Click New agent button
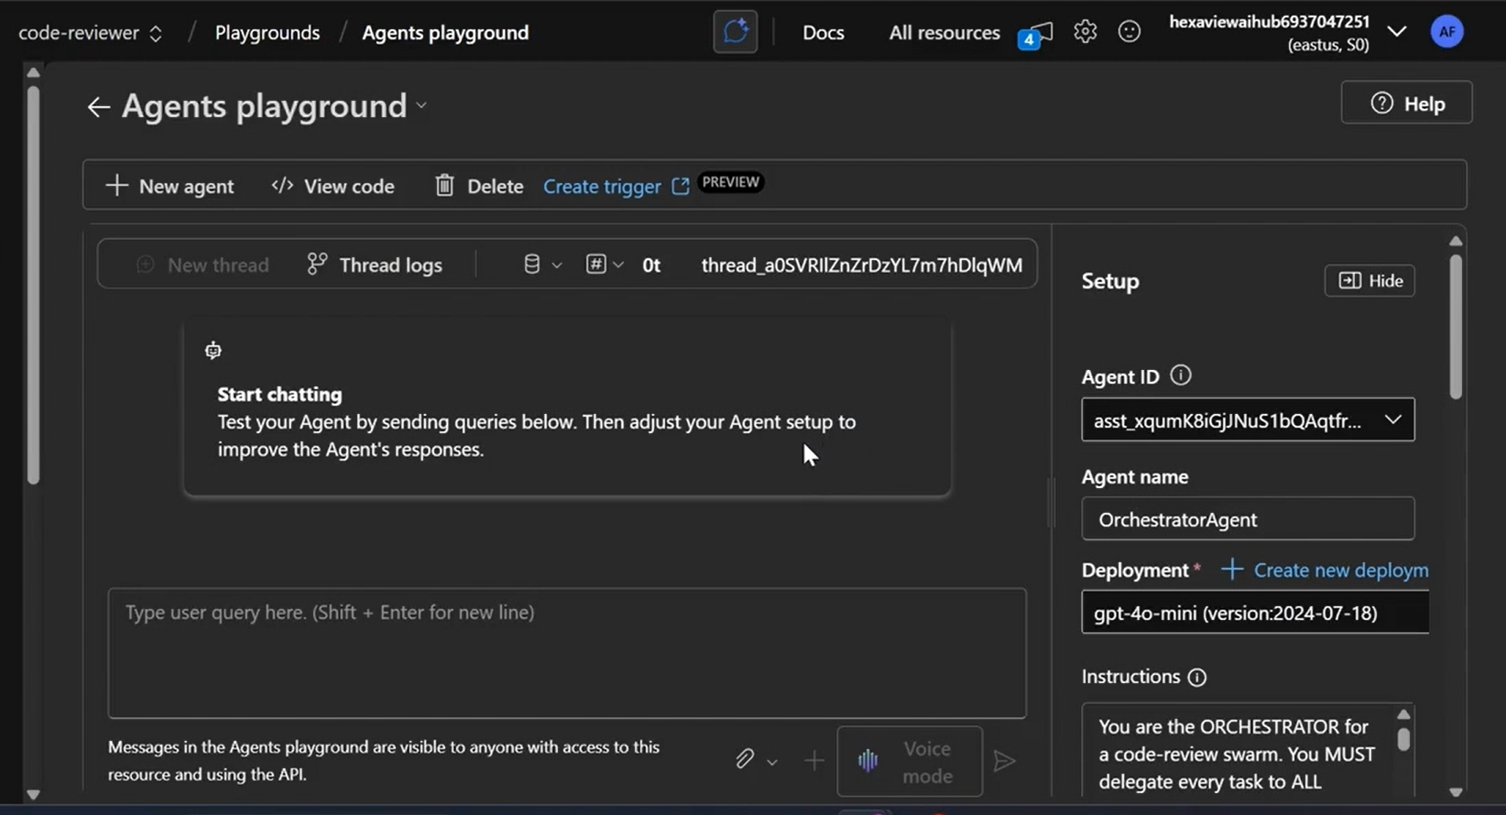The image size is (1506, 815). (170, 186)
